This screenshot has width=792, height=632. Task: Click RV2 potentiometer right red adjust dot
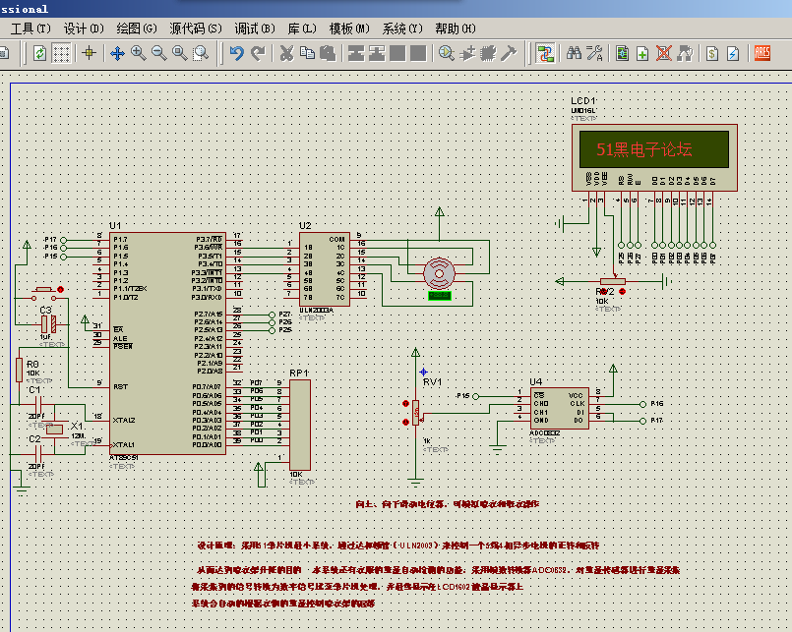[x=622, y=291]
